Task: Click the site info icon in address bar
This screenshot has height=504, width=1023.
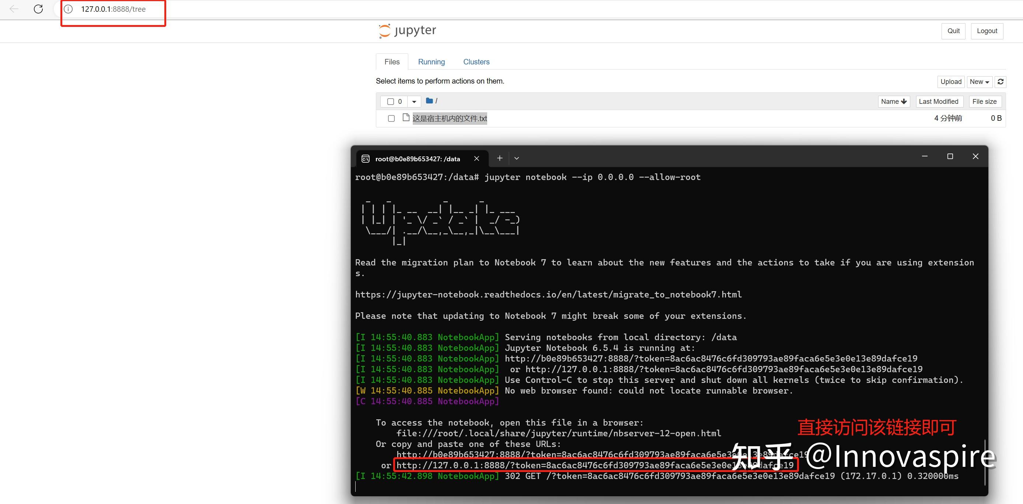Action: tap(68, 9)
